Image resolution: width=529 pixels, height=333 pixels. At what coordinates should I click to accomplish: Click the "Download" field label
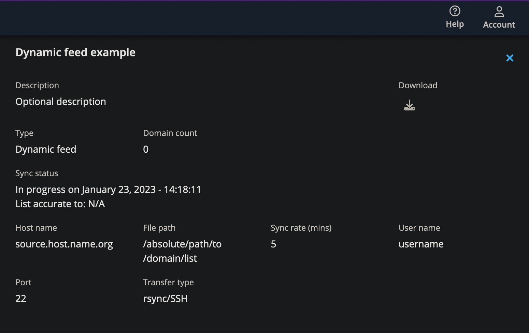418,86
